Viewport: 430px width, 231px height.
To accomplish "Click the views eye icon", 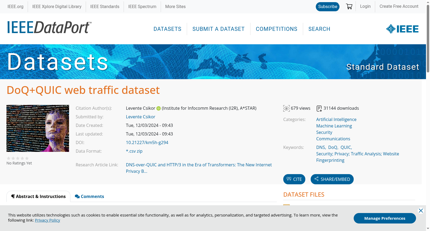I will point(286,108).
